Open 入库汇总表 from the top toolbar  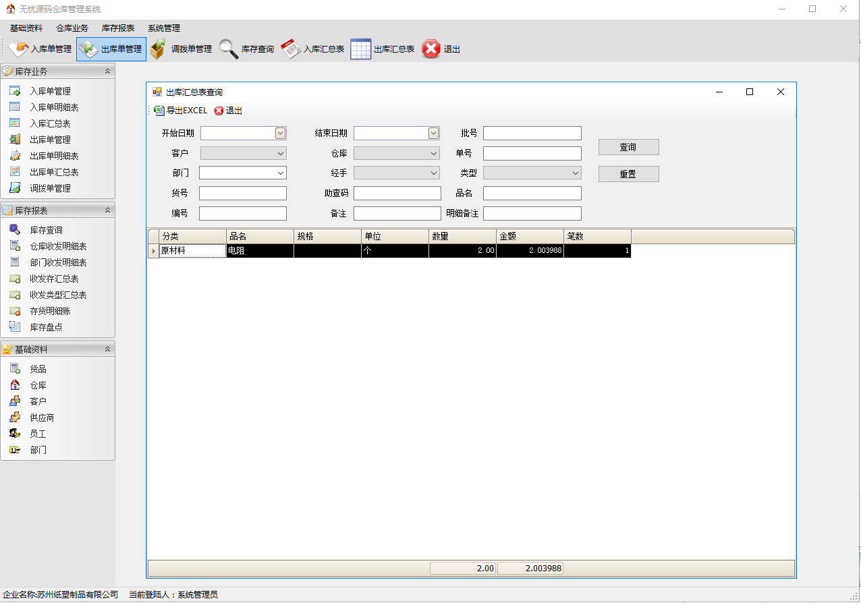pos(312,49)
